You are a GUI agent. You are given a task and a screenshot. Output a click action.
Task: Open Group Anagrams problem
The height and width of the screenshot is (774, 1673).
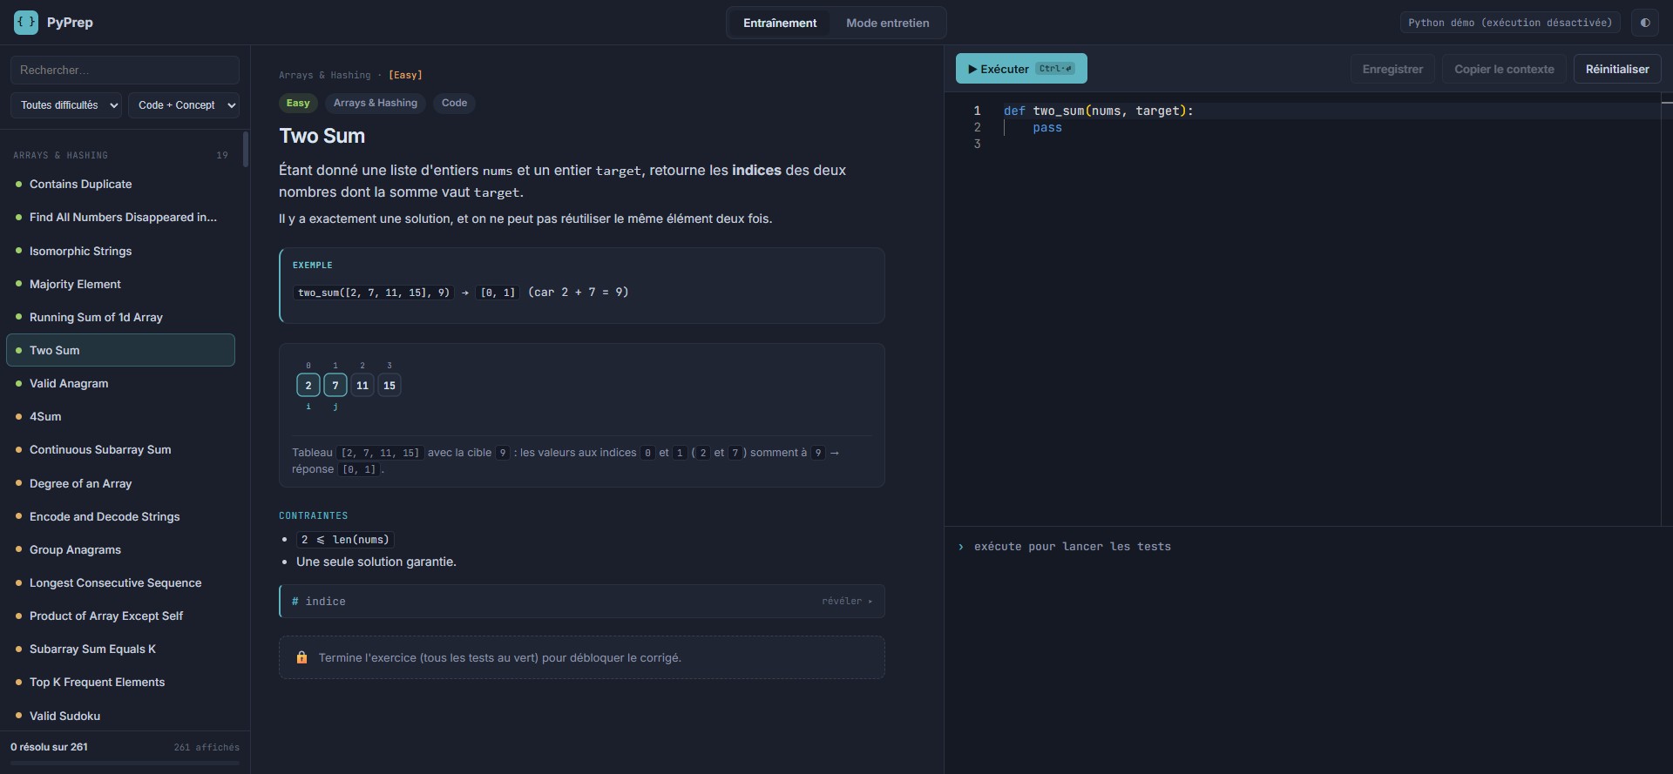point(121,549)
